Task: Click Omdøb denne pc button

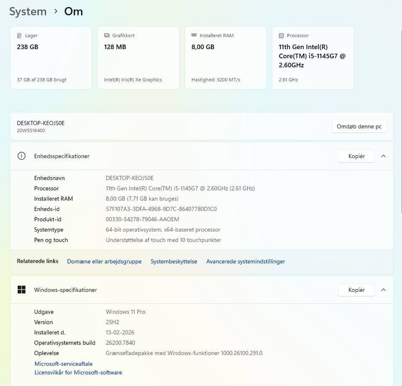Action: tap(359, 126)
